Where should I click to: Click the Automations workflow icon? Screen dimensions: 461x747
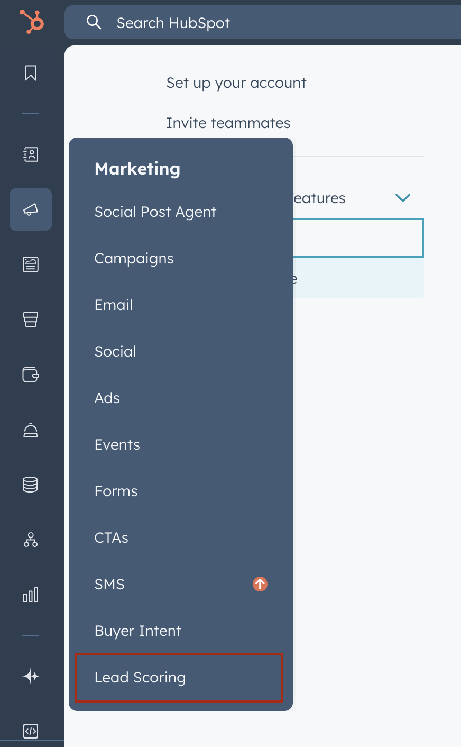tap(30, 540)
